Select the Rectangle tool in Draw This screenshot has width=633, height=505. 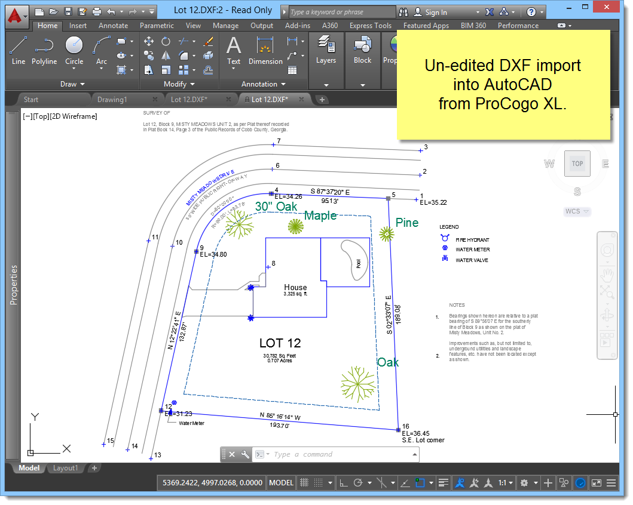coord(121,42)
